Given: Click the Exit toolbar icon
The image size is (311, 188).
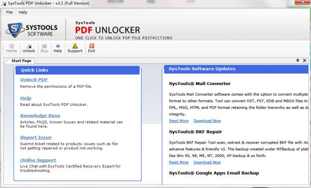Looking at the screenshot, I should 92,48.
